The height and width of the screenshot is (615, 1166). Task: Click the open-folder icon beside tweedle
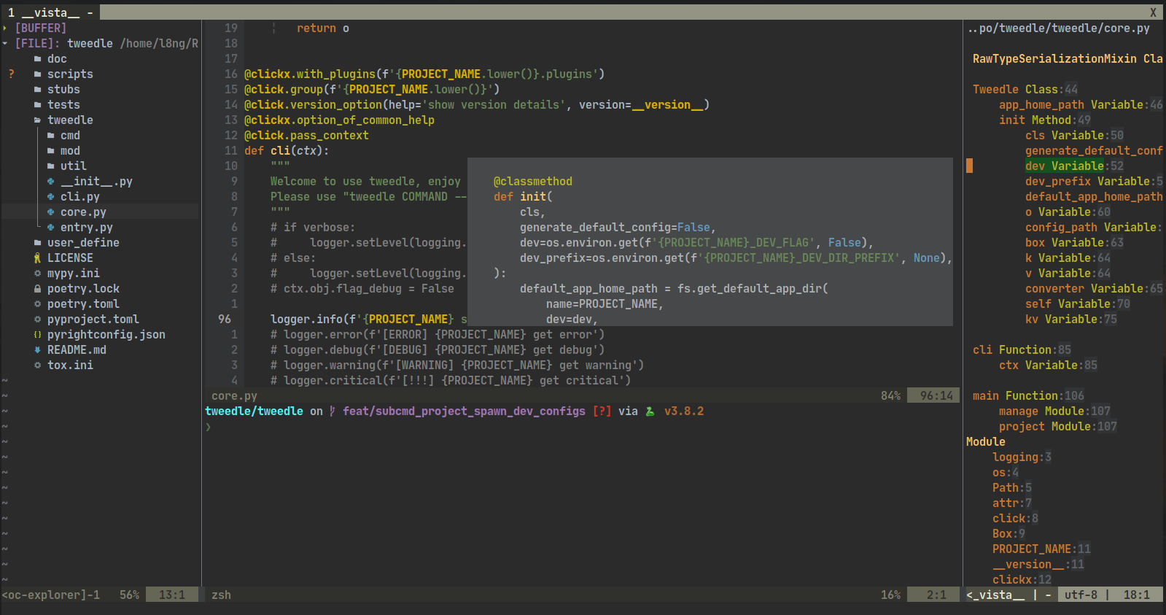(x=37, y=120)
